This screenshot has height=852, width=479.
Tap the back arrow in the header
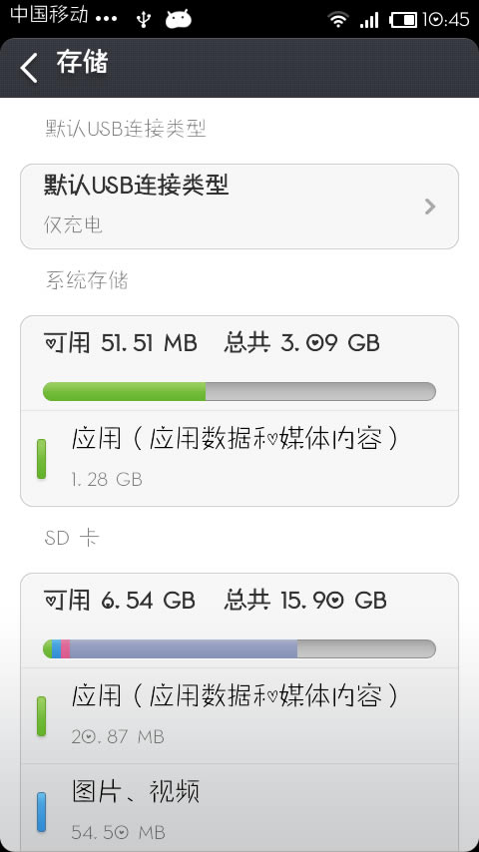[29, 68]
